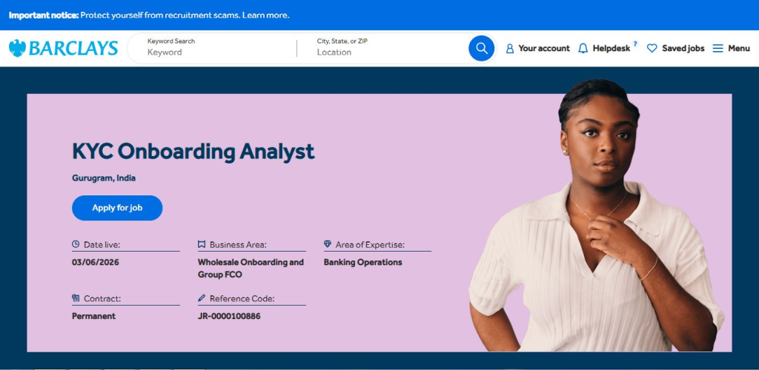Click the blue magnifier search button
The height and width of the screenshot is (370, 759).
481,48
